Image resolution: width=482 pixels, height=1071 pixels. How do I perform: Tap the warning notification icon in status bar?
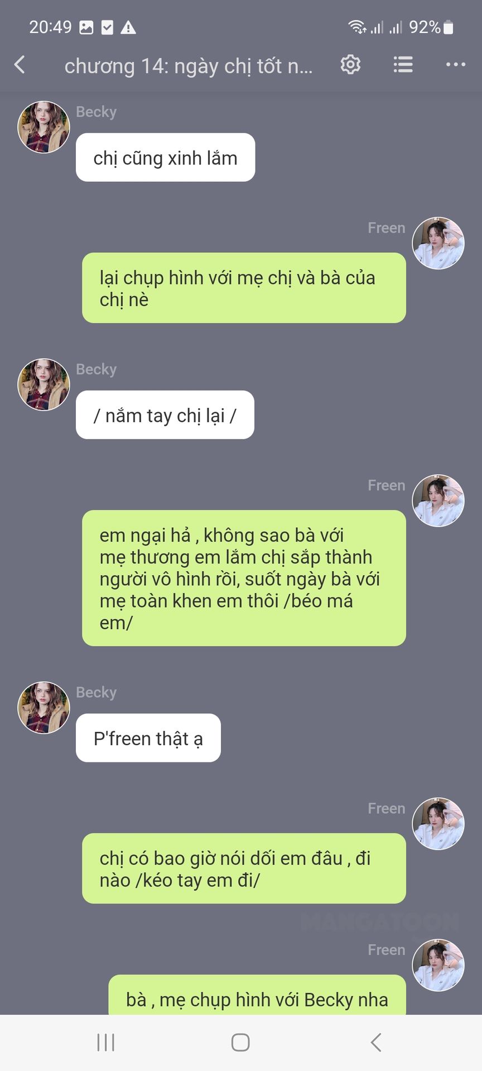pos(128,27)
